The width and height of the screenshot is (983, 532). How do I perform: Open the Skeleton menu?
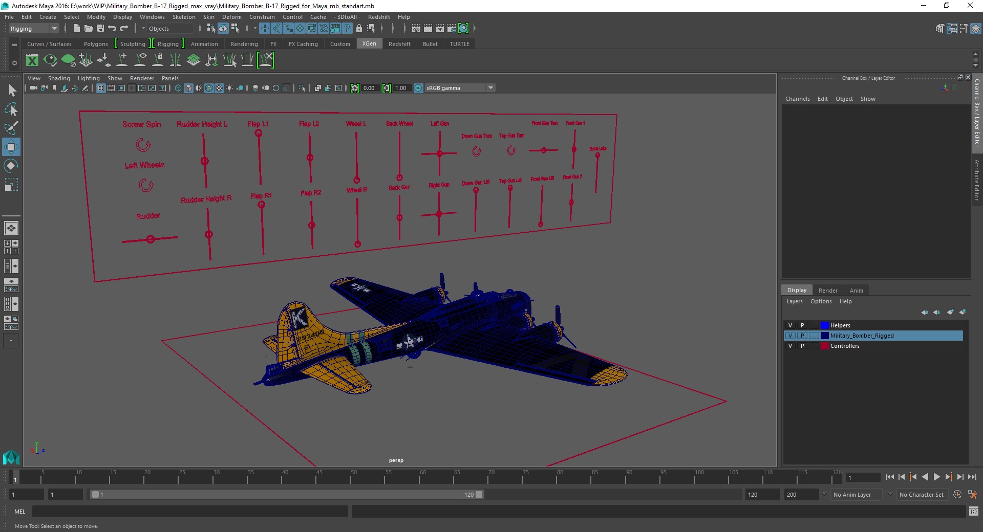pyautogui.click(x=183, y=17)
